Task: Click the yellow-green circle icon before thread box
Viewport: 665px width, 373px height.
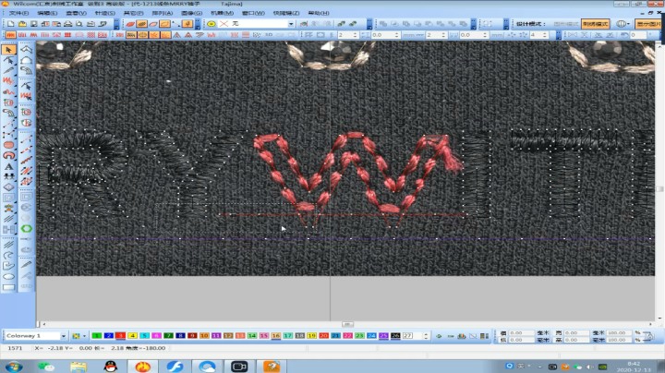Action: (212, 24)
